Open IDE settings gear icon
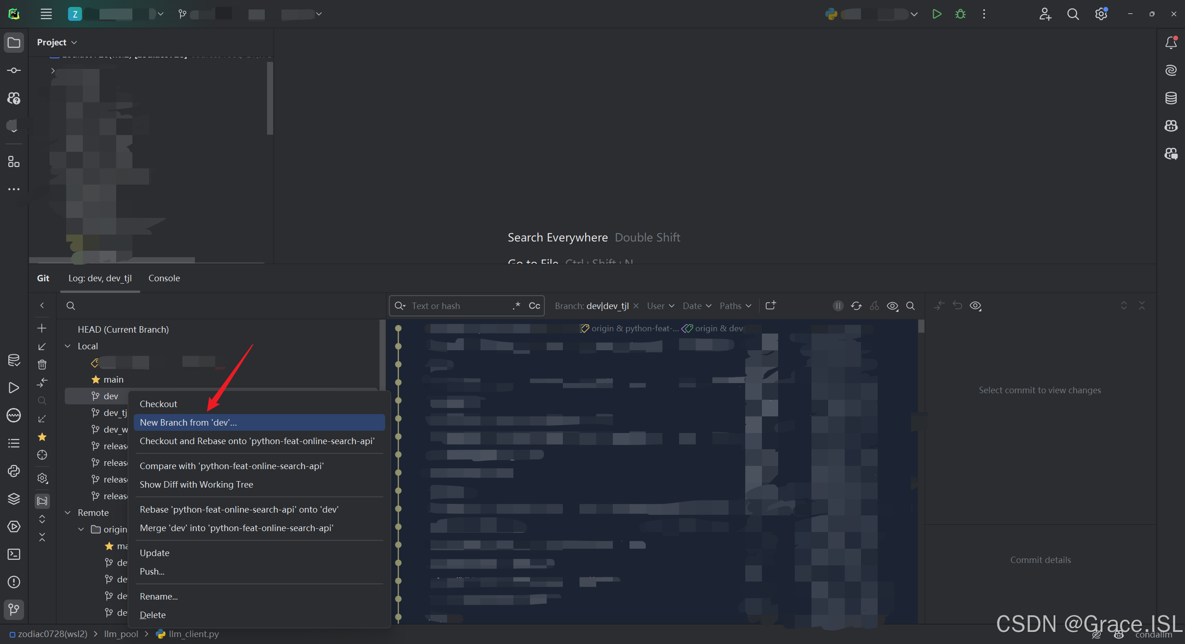The image size is (1185, 644). tap(1101, 14)
